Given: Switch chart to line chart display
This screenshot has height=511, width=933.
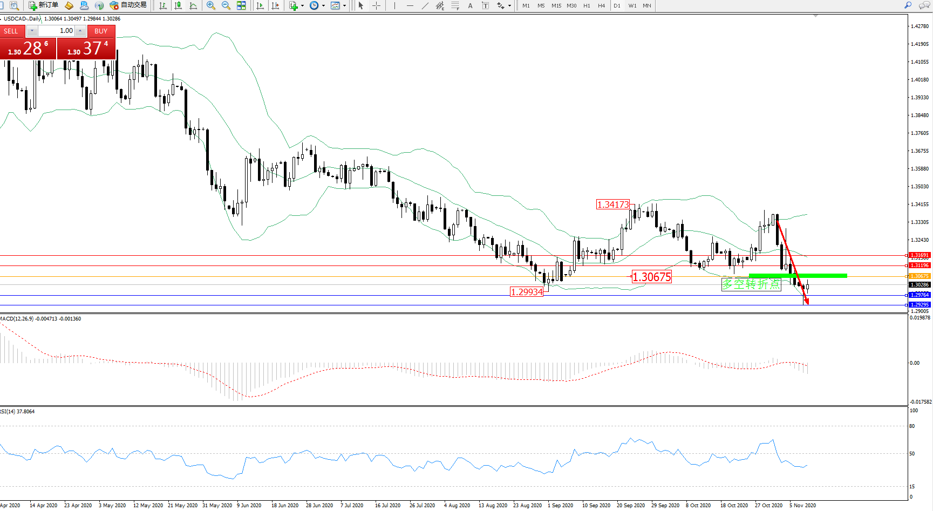Looking at the screenshot, I should [193, 5].
